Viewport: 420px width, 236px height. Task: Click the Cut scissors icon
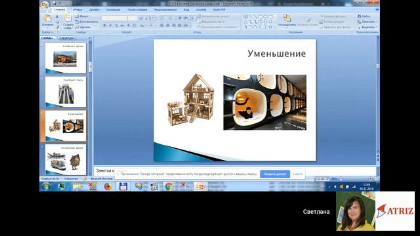57,16
